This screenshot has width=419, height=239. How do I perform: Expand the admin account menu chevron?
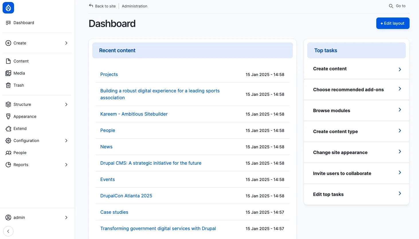pyautogui.click(x=66, y=217)
